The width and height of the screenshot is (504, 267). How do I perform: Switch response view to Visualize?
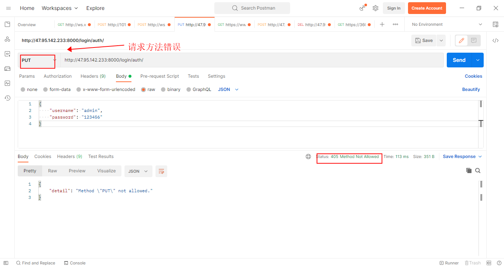(x=106, y=171)
